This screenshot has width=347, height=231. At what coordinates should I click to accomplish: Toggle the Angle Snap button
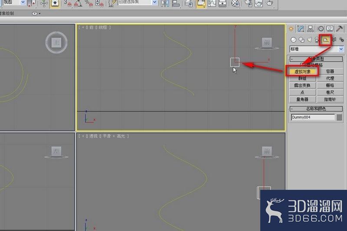[79, 3]
